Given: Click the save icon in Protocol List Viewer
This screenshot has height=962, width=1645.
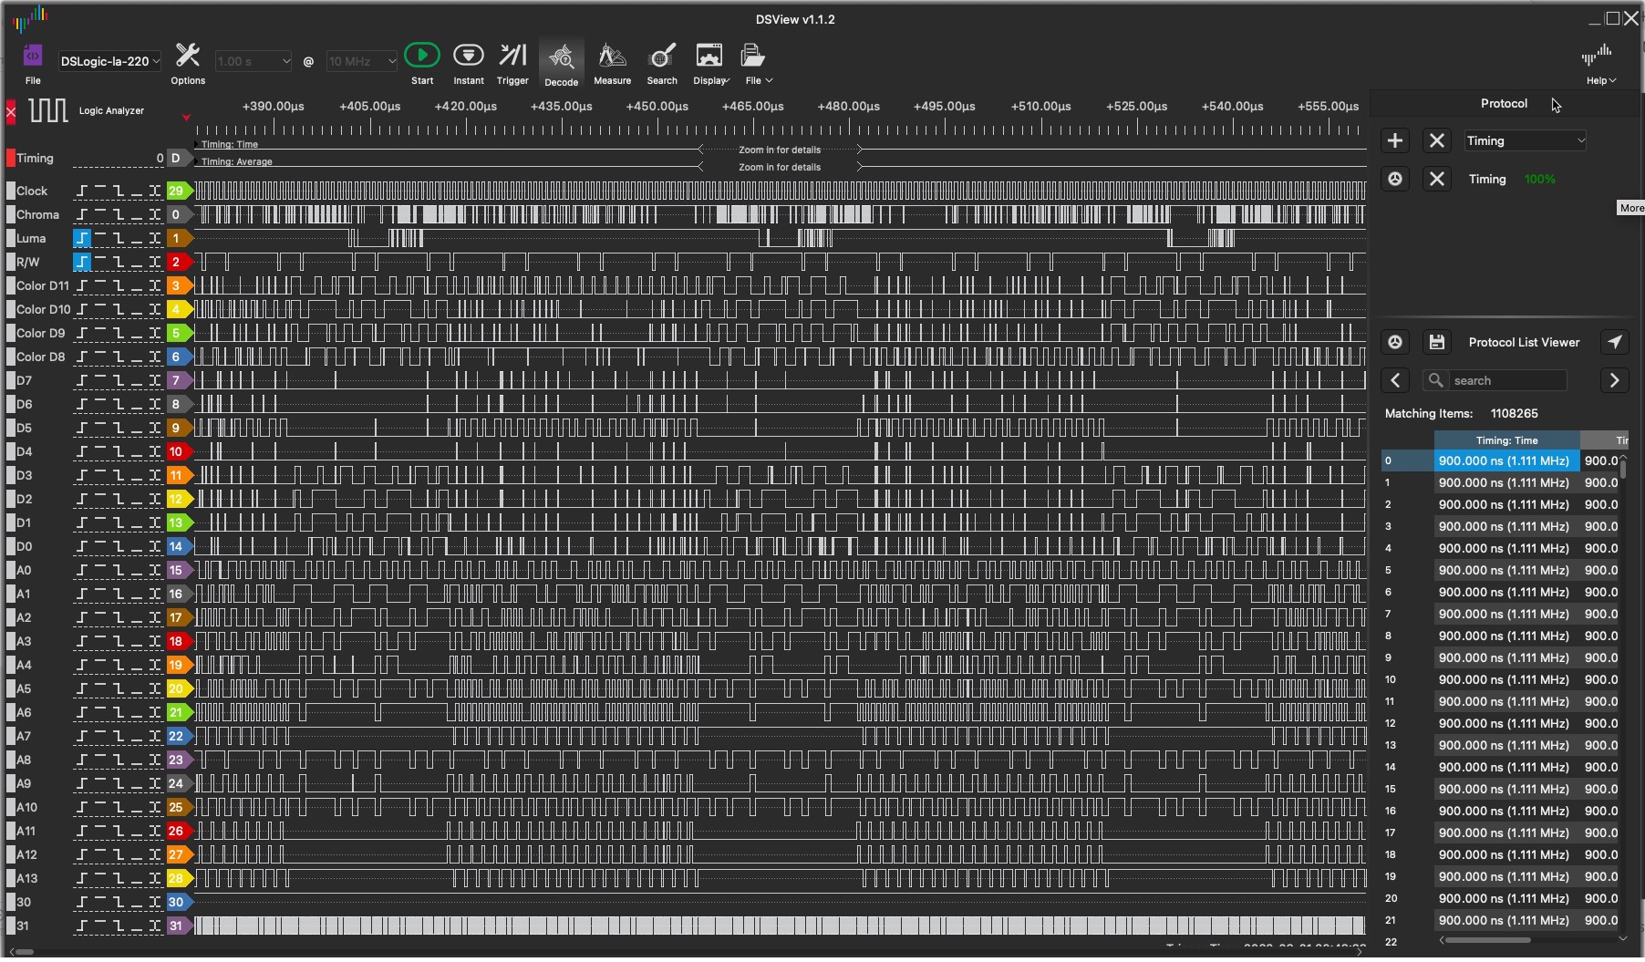Looking at the screenshot, I should coord(1437,343).
